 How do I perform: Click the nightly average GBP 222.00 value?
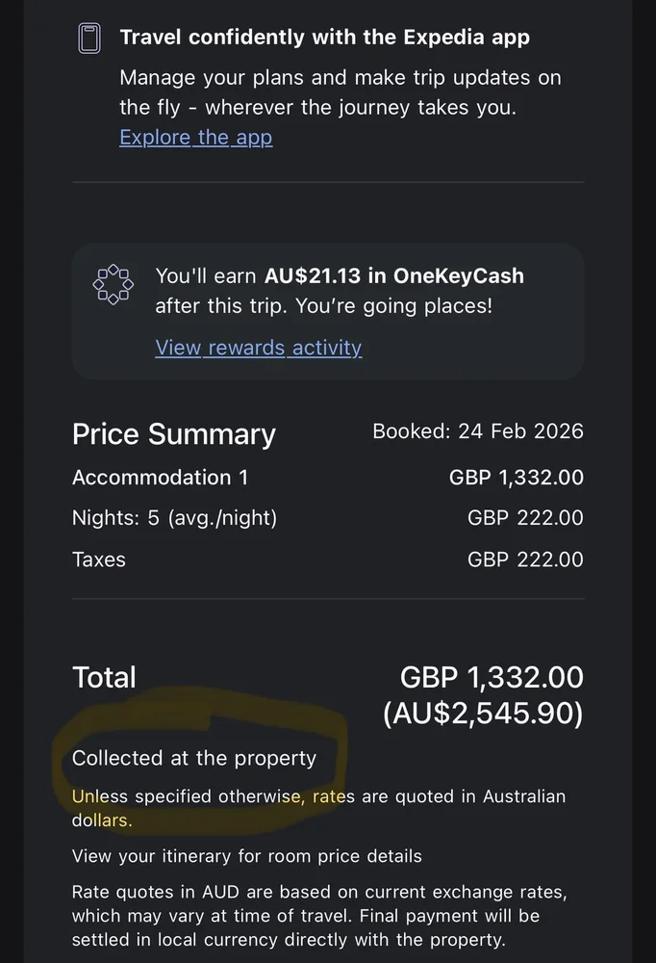[525, 518]
